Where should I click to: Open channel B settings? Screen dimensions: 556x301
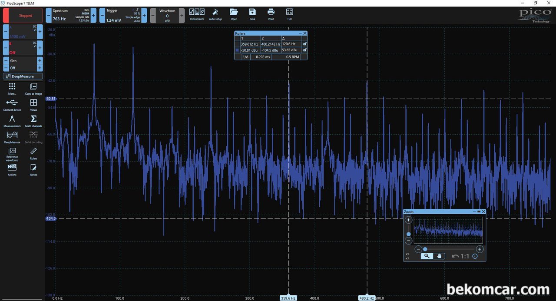click(23, 48)
